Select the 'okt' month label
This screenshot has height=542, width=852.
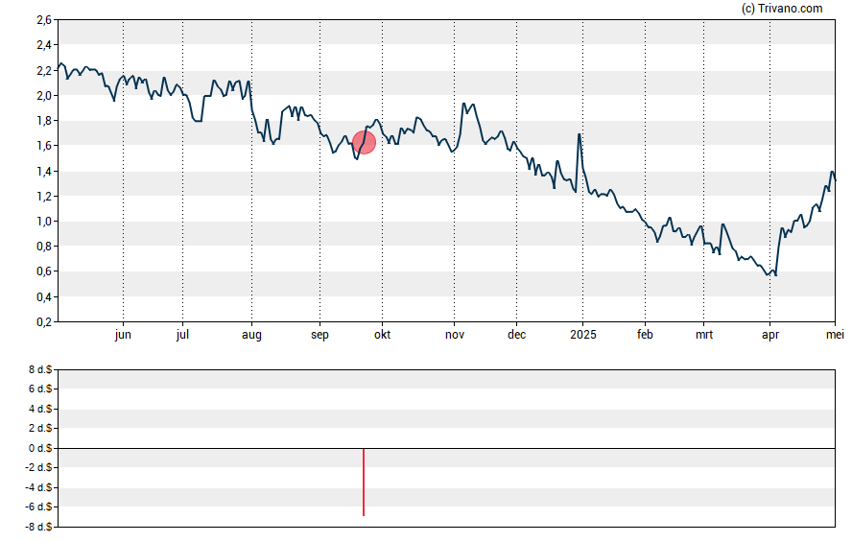tap(382, 335)
